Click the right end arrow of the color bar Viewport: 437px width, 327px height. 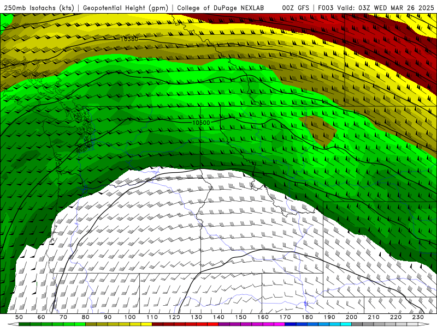pos(424,324)
